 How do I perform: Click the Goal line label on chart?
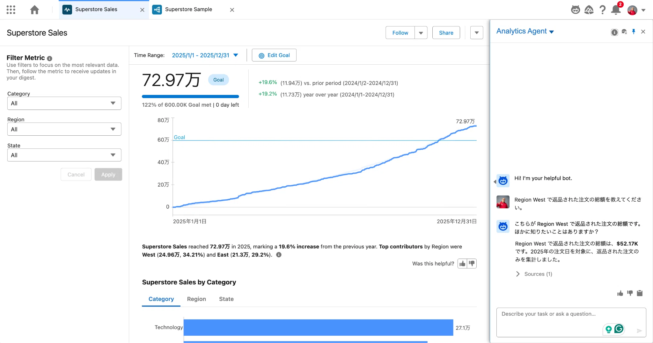(x=179, y=137)
